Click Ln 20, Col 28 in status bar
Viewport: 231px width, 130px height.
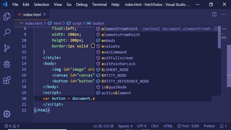tap(103, 126)
